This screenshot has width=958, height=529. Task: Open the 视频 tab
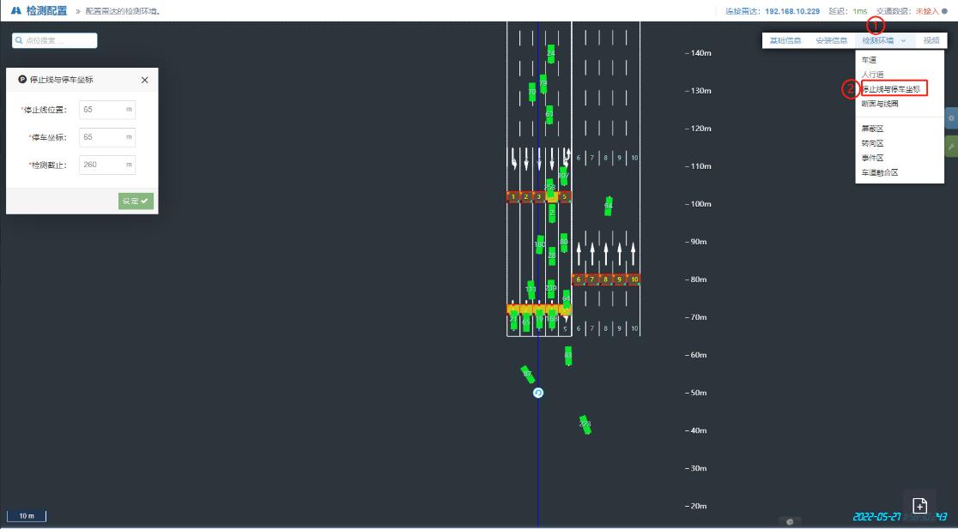(x=931, y=41)
